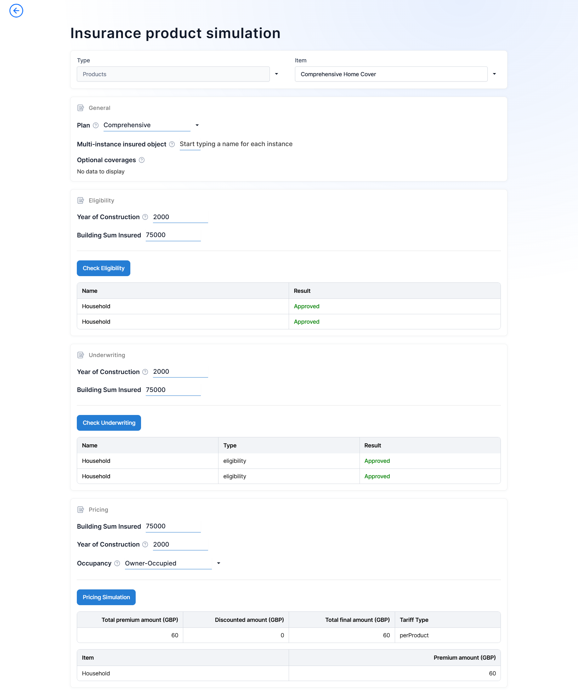Click the Underwriting section edit icon

(81, 355)
